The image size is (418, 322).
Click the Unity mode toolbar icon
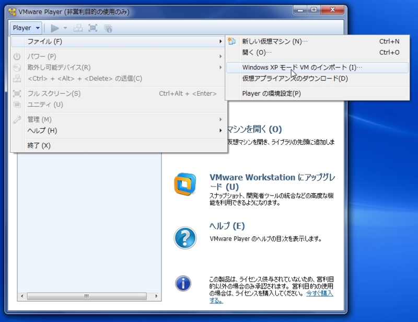point(107,28)
